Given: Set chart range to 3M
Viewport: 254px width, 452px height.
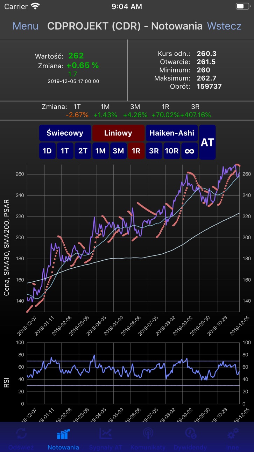Looking at the screenshot, I should 118,151.
